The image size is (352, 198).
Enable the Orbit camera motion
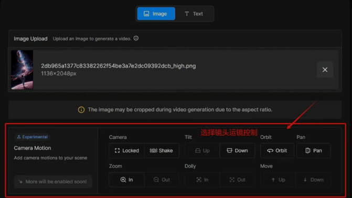click(x=277, y=150)
